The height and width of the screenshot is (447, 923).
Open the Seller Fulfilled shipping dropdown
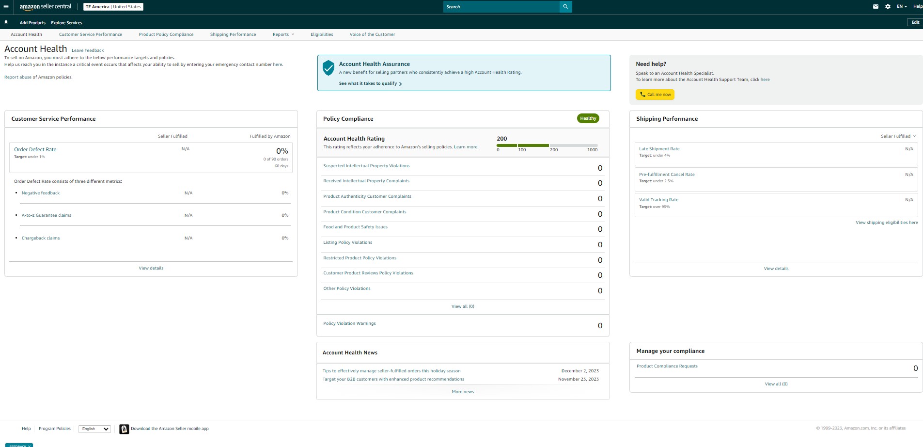pyautogui.click(x=898, y=136)
